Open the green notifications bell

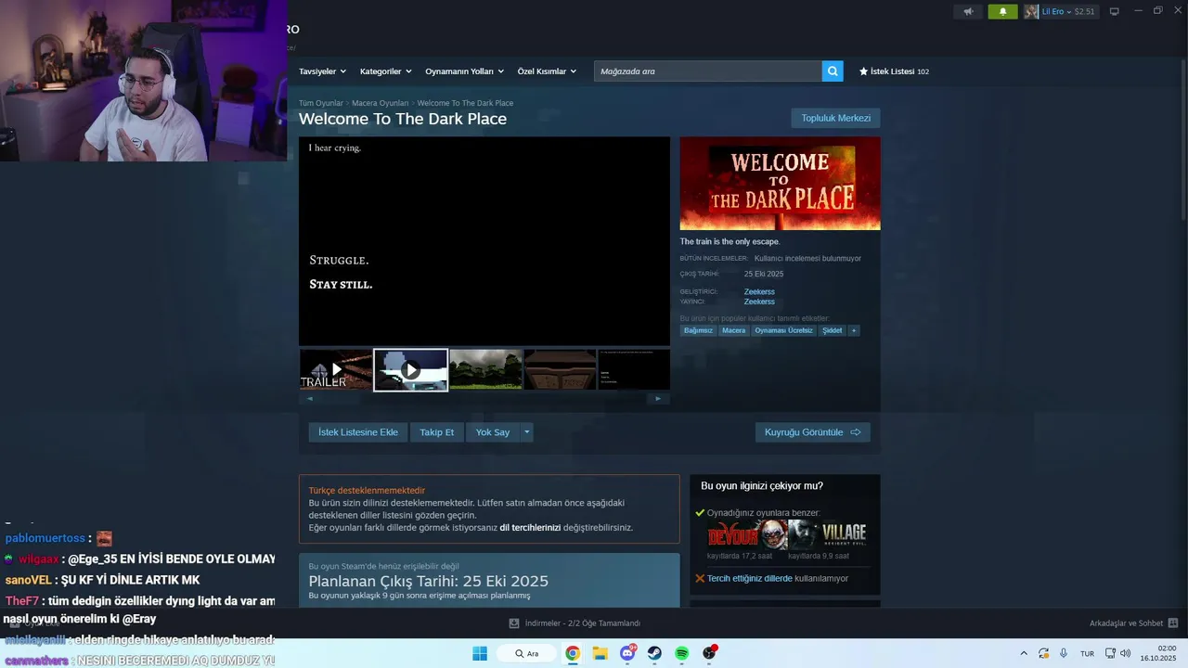coord(1002,11)
